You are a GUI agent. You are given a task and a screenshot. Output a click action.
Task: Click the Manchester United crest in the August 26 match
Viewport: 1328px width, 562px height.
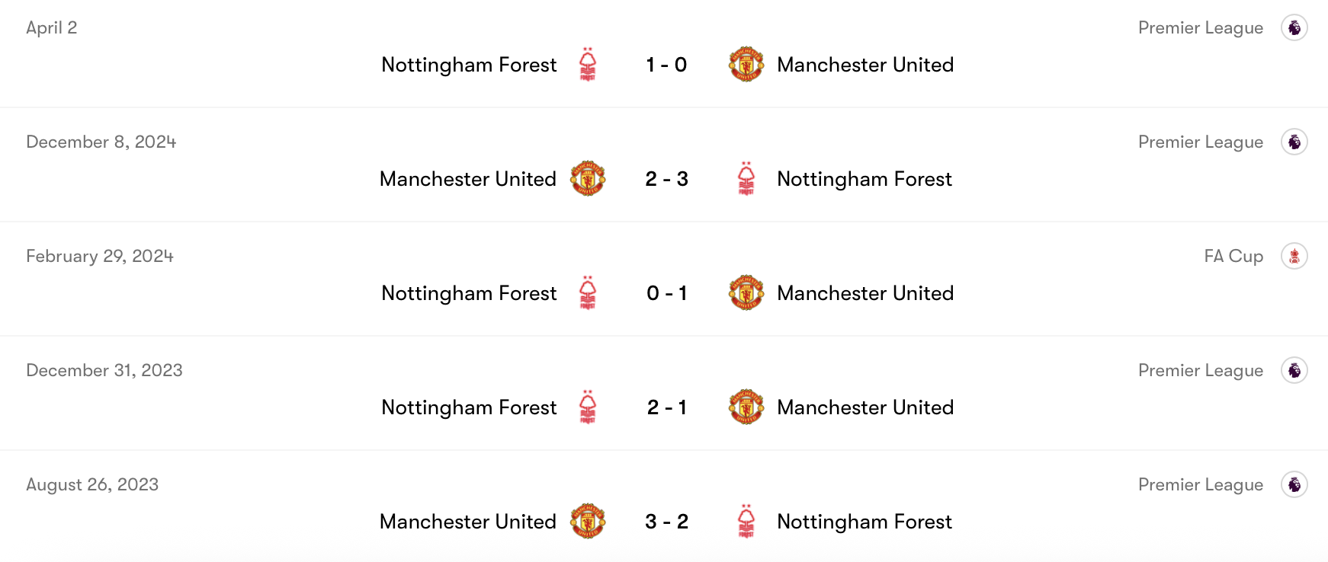587,522
